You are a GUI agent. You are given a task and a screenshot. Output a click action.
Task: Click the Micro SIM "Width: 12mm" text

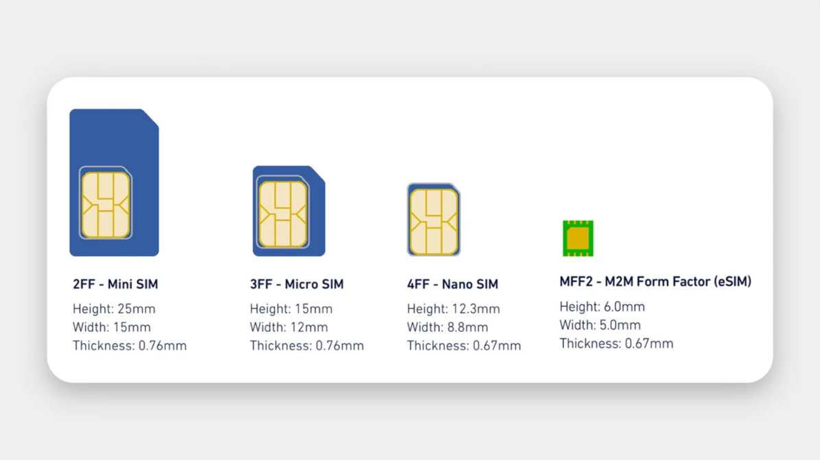289,327
